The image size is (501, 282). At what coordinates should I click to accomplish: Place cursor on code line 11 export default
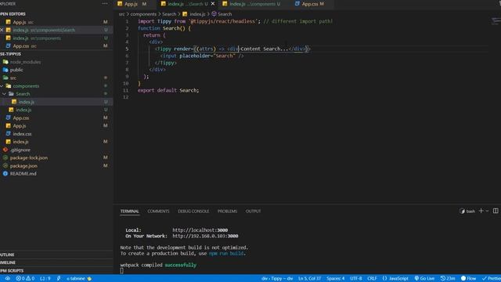click(168, 91)
